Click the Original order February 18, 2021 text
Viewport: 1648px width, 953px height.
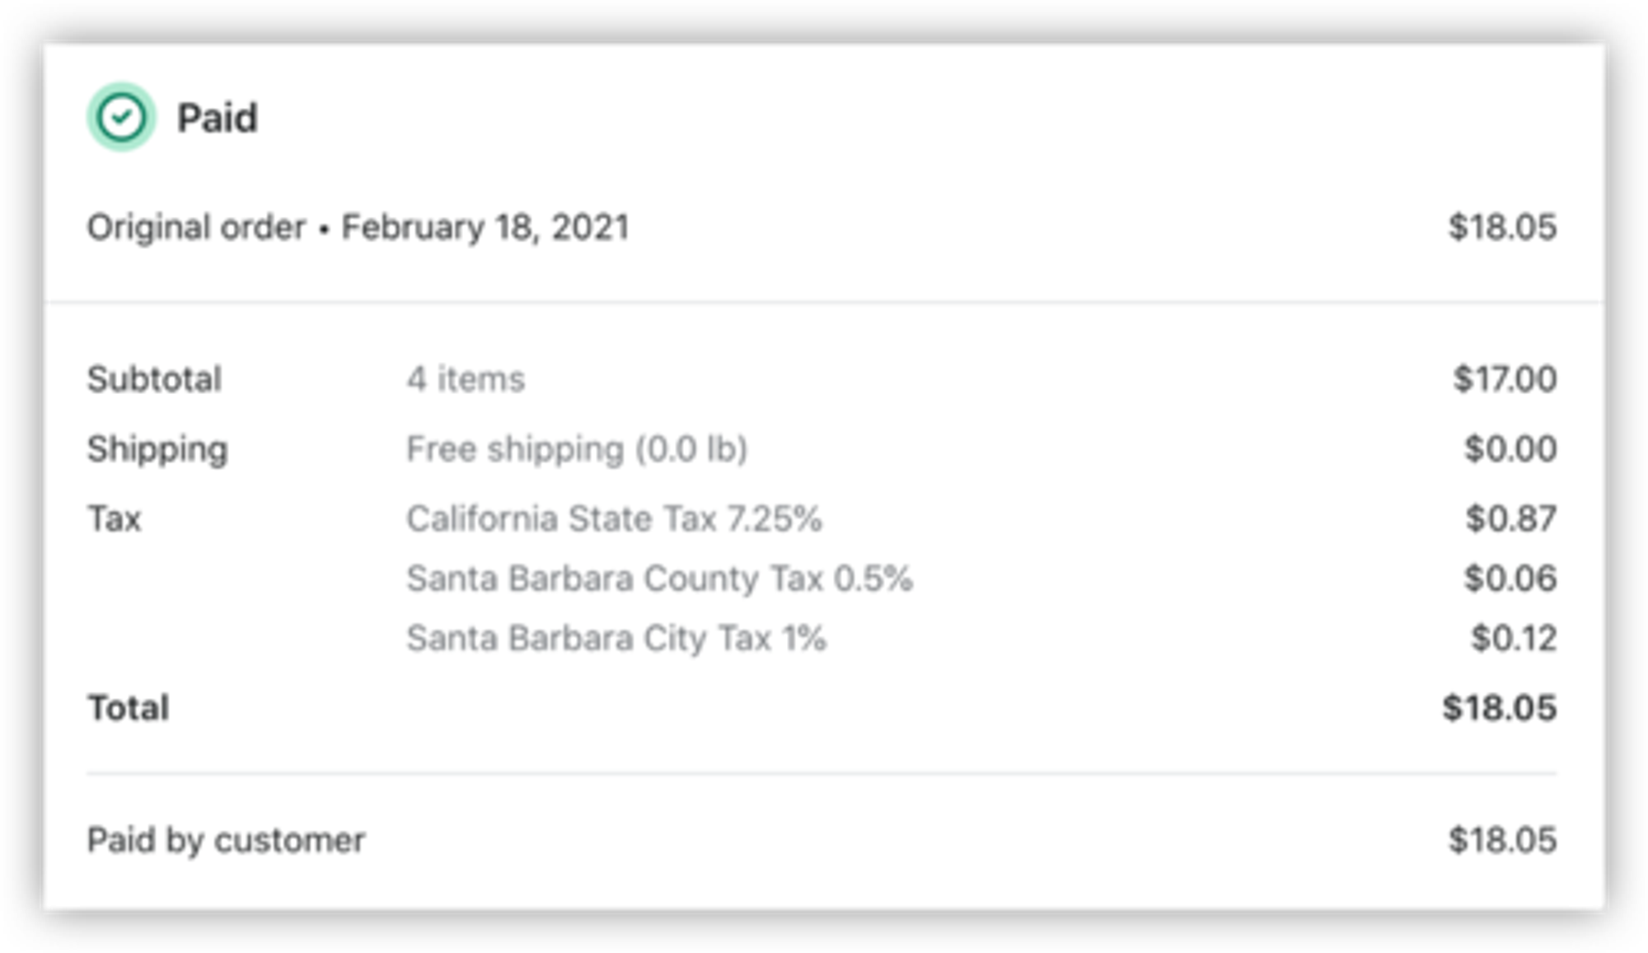(358, 228)
